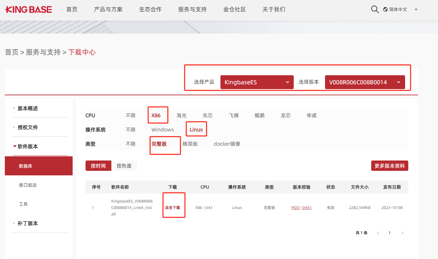Select page 1 in pagination
438x259 pixels.
(390, 233)
